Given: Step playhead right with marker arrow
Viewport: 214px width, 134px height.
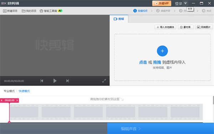Looking at the screenshot, I should click(17, 100).
